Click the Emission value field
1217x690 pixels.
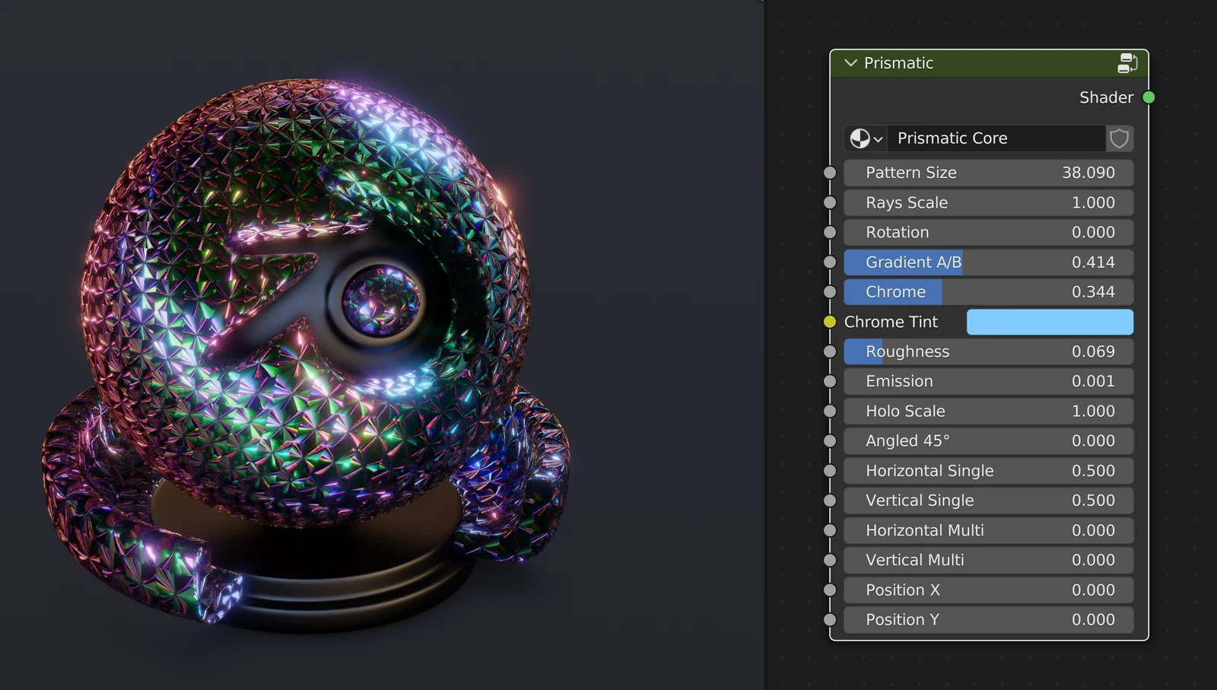989,381
